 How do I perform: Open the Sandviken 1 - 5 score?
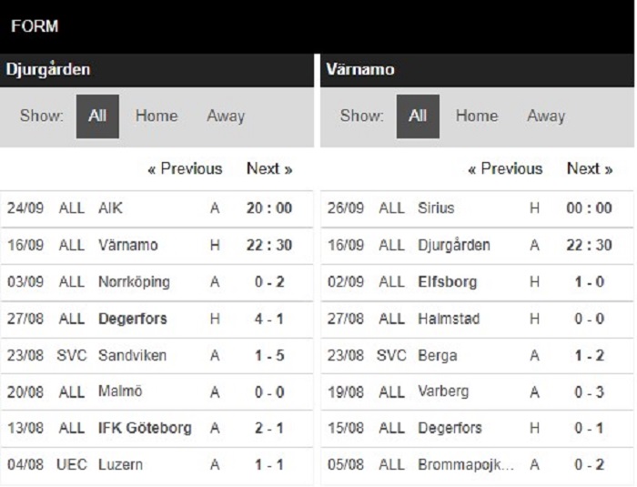[x=269, y=356]
